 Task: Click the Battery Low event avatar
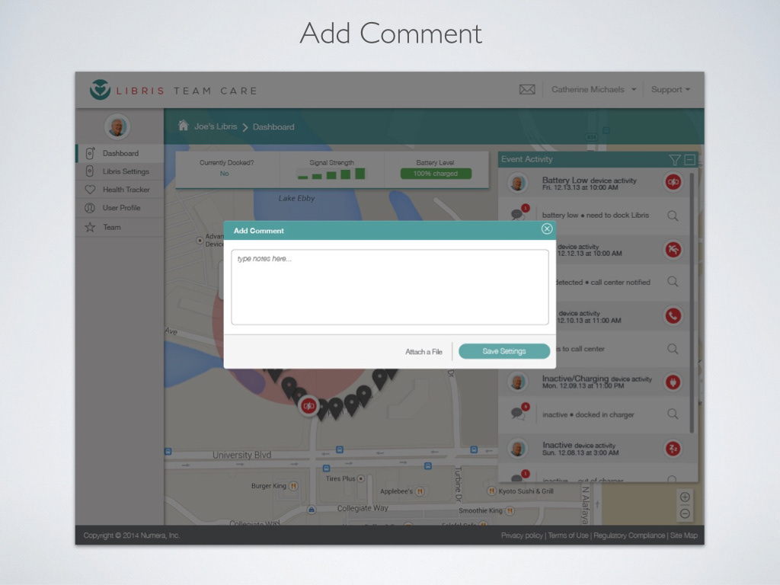click(x=517, y=183)
